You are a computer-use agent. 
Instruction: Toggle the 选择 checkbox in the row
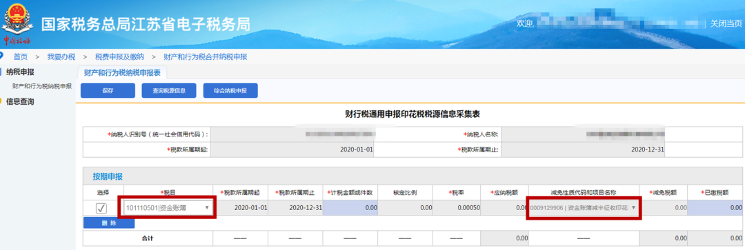(x=101, y=208)
